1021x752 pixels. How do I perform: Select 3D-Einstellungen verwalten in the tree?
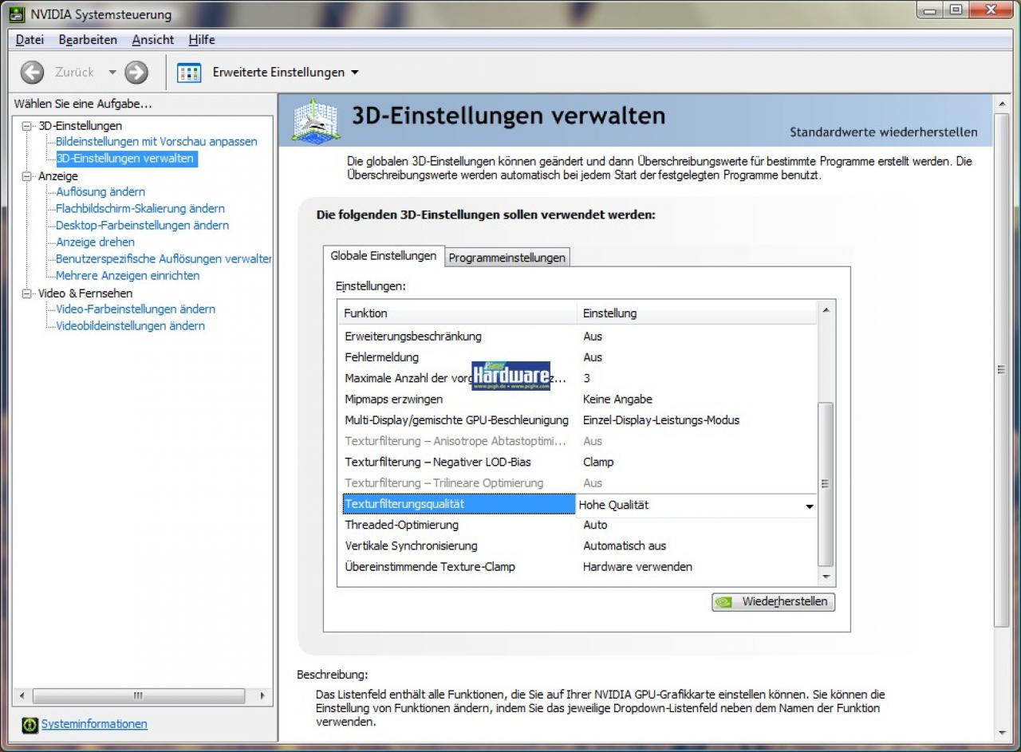125,159
